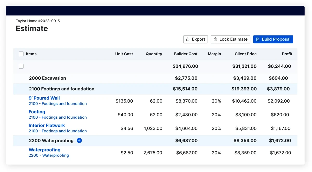Expand the 2000 Excavation category row
This screenshot has width=312, height=172.
click(47, 78)
